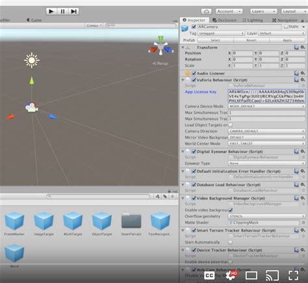Toggle the Database Load Behaviour checkbox
The width and height of the screenshot is (308, 283).
click(194, 185)
